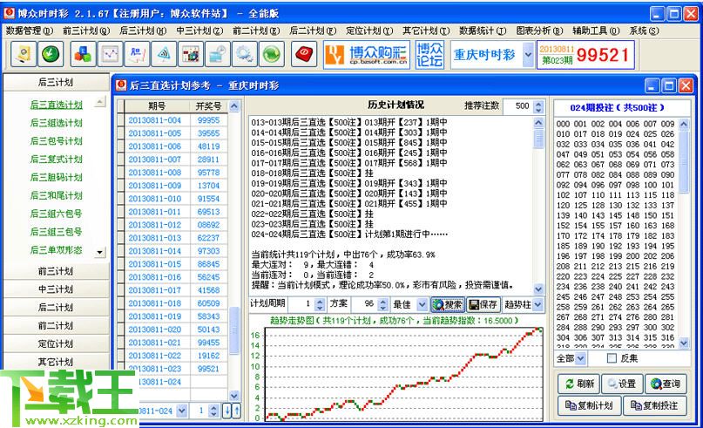Adjust the stepper beside the period dropdown
The image size is (703, 428).
point(213,410)
